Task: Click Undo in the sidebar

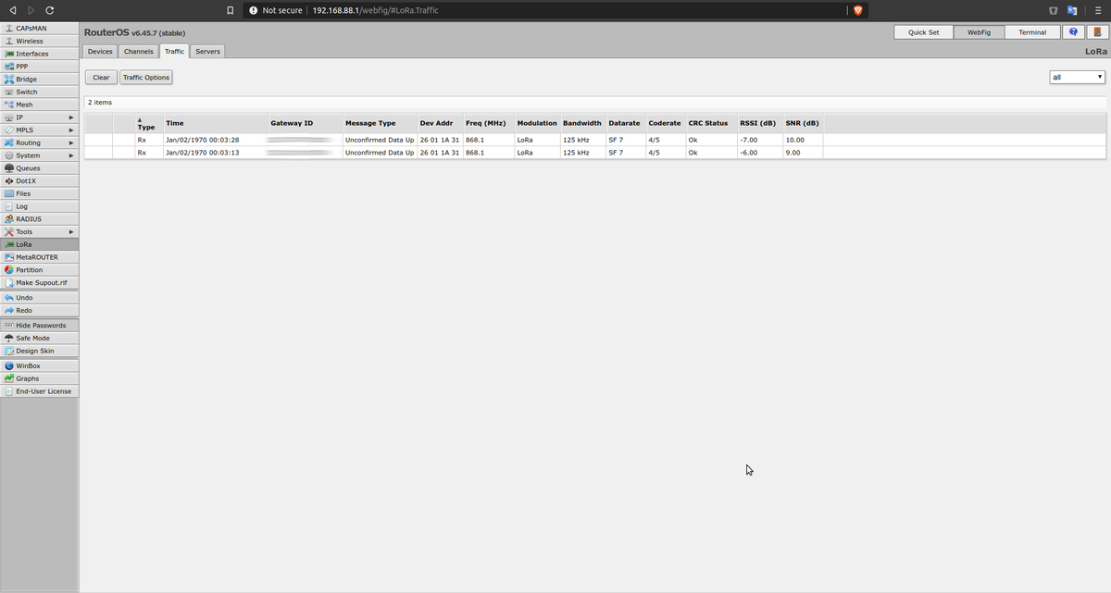Action: 40,298
